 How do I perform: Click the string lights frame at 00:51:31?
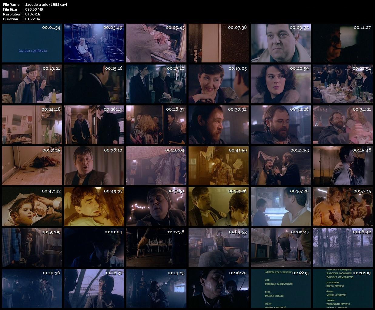pyautogui.click(x=156, y=207)
